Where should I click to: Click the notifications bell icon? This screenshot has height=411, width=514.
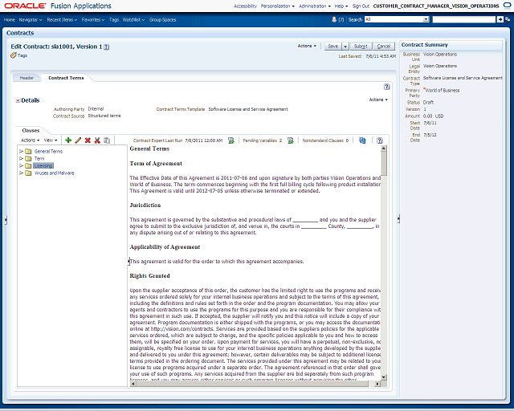(334, 19)
